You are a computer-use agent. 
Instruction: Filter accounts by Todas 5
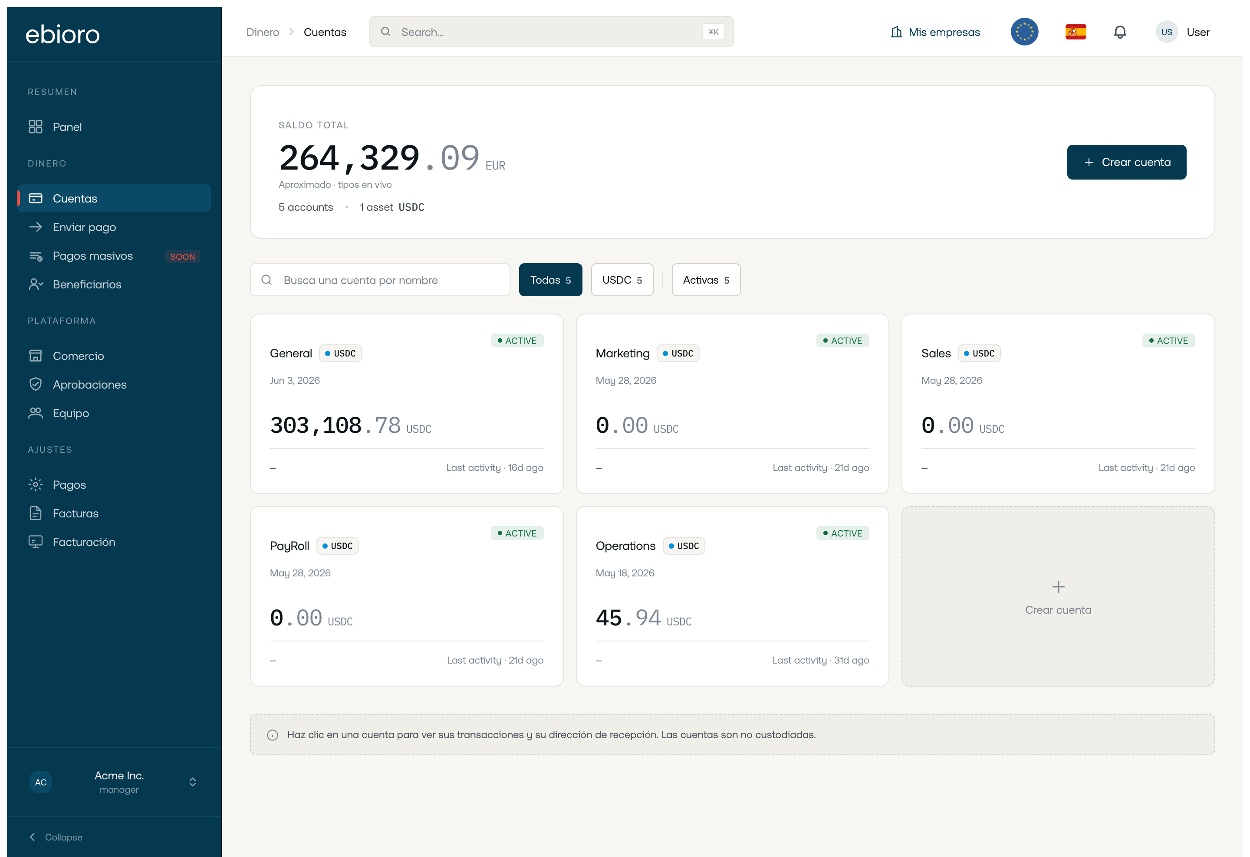pos(550,280)
